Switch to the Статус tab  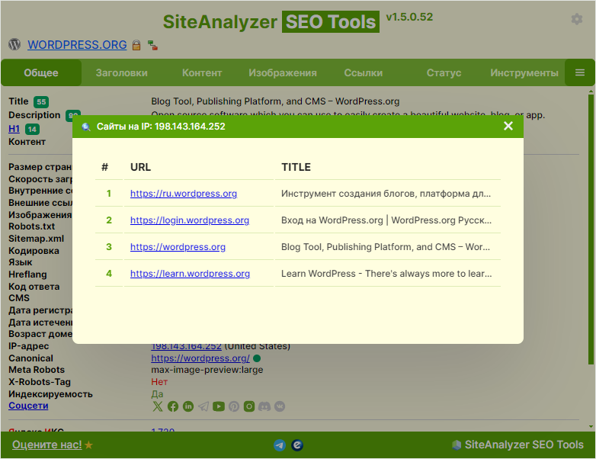pos(444,72)
